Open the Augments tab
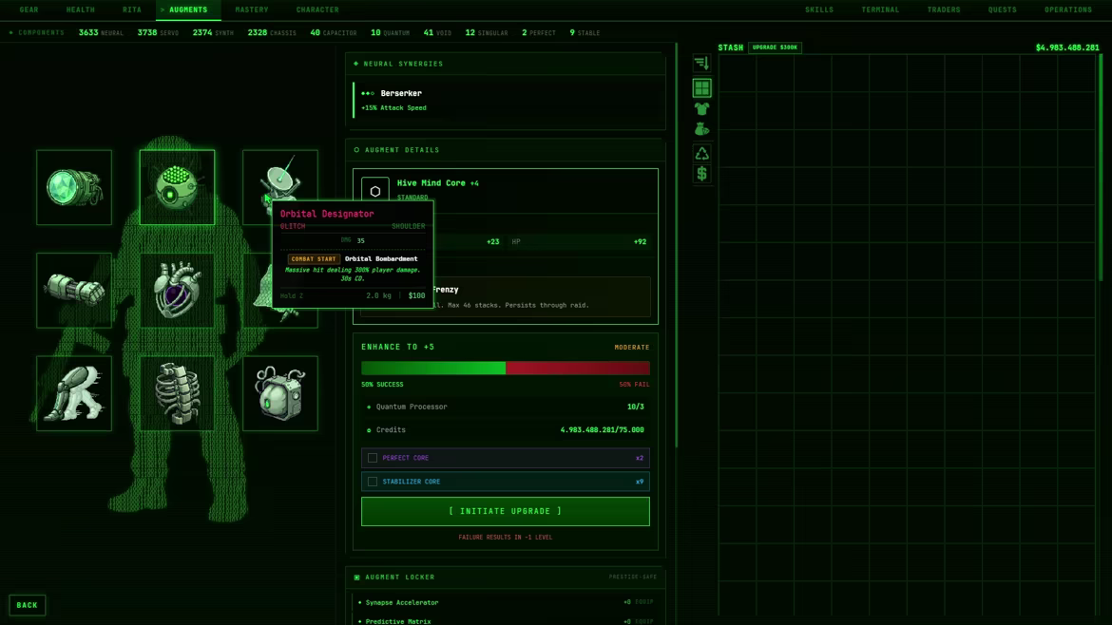1112x625 pixels. [x=188, y=9]
